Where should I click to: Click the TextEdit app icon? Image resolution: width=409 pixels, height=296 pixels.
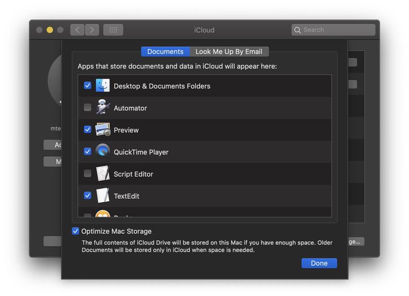[102, 195]
